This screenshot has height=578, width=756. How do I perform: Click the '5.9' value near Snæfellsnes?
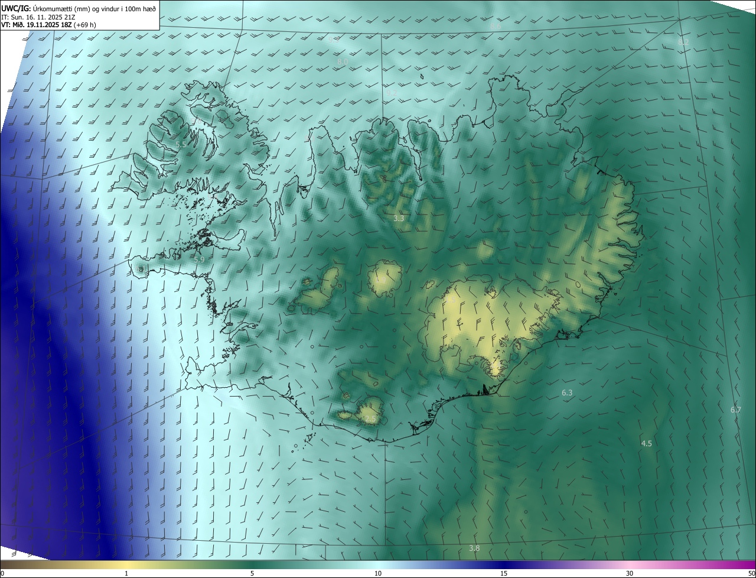tap(199, 259)
